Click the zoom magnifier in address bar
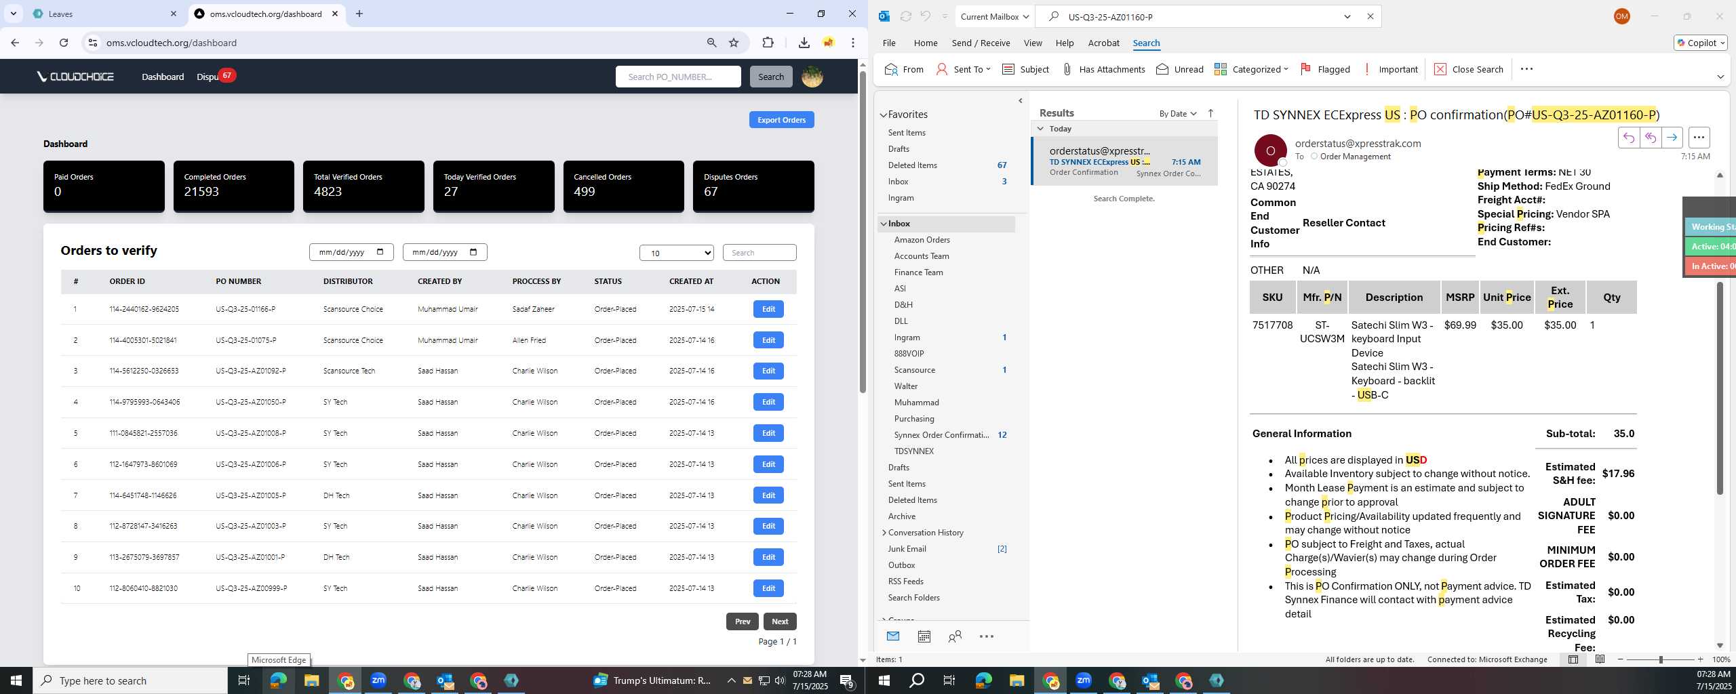This screenshot has height=694, width=1736. pyautogui.click(x=711, y=43)
